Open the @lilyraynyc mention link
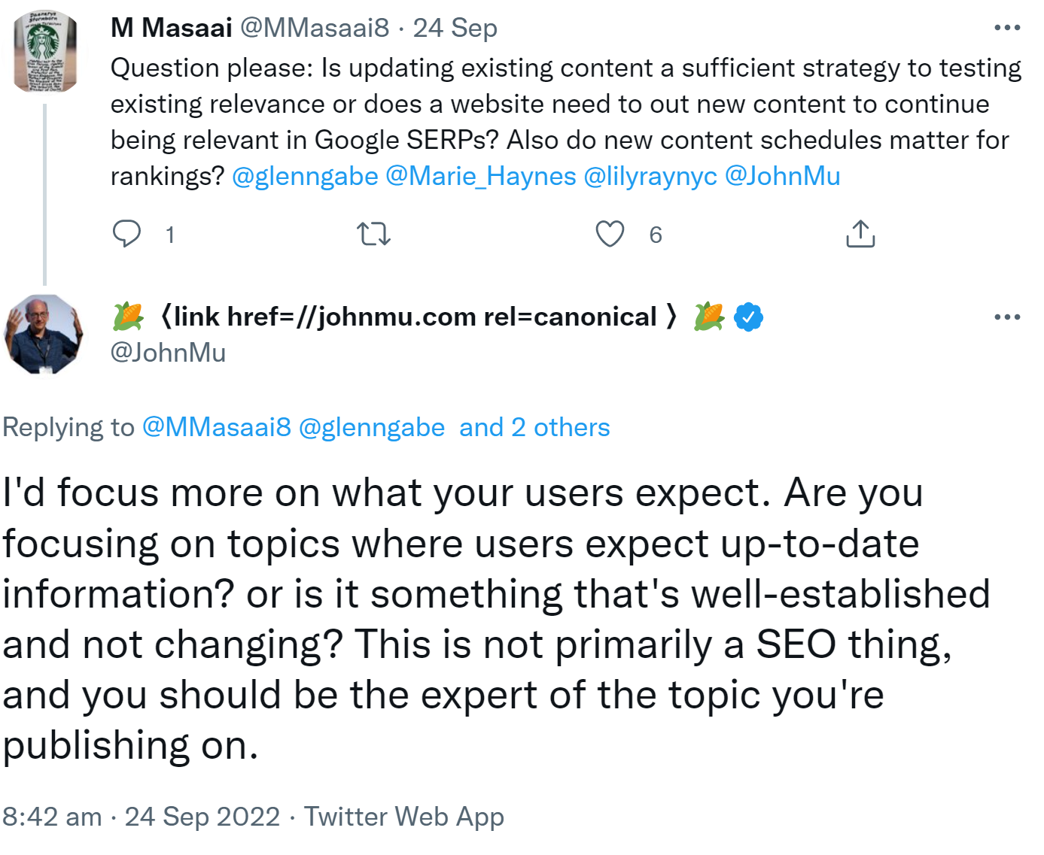Image resolution: width=1044 pixels, height=855 pixels. pos(650,176)
